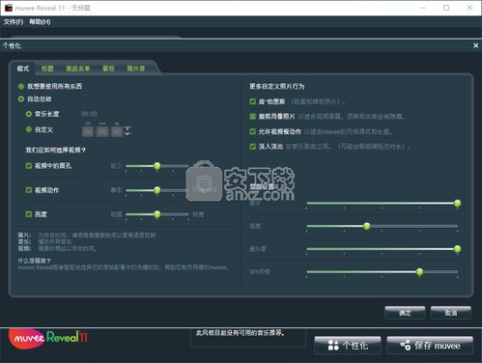This screenshot has width=482, height=363.
Task: Choose the 自定义 duration radio option
Action: [x=29, y=129]
